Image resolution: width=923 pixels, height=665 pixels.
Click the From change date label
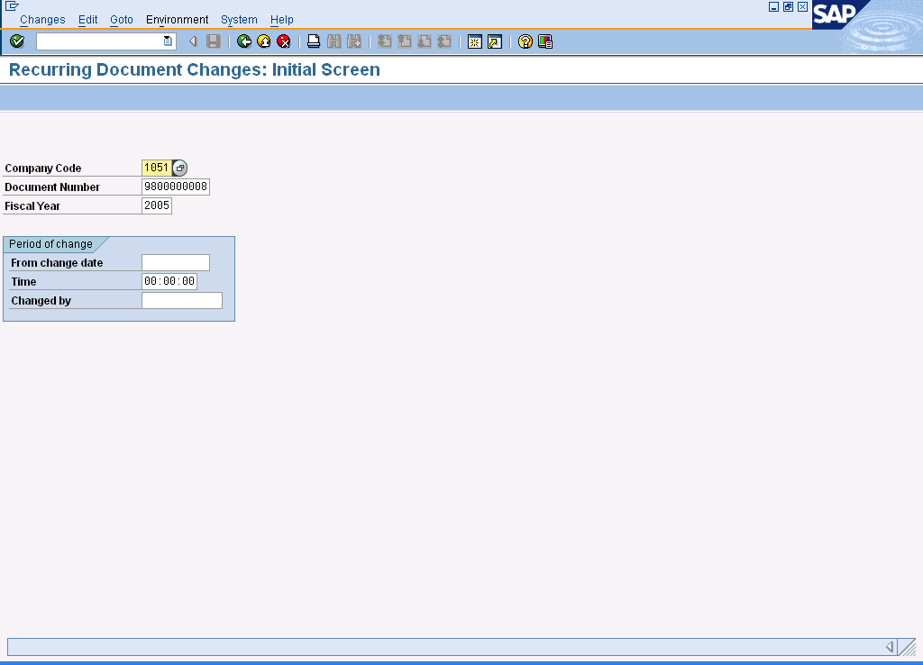click(x=57, y=263)
